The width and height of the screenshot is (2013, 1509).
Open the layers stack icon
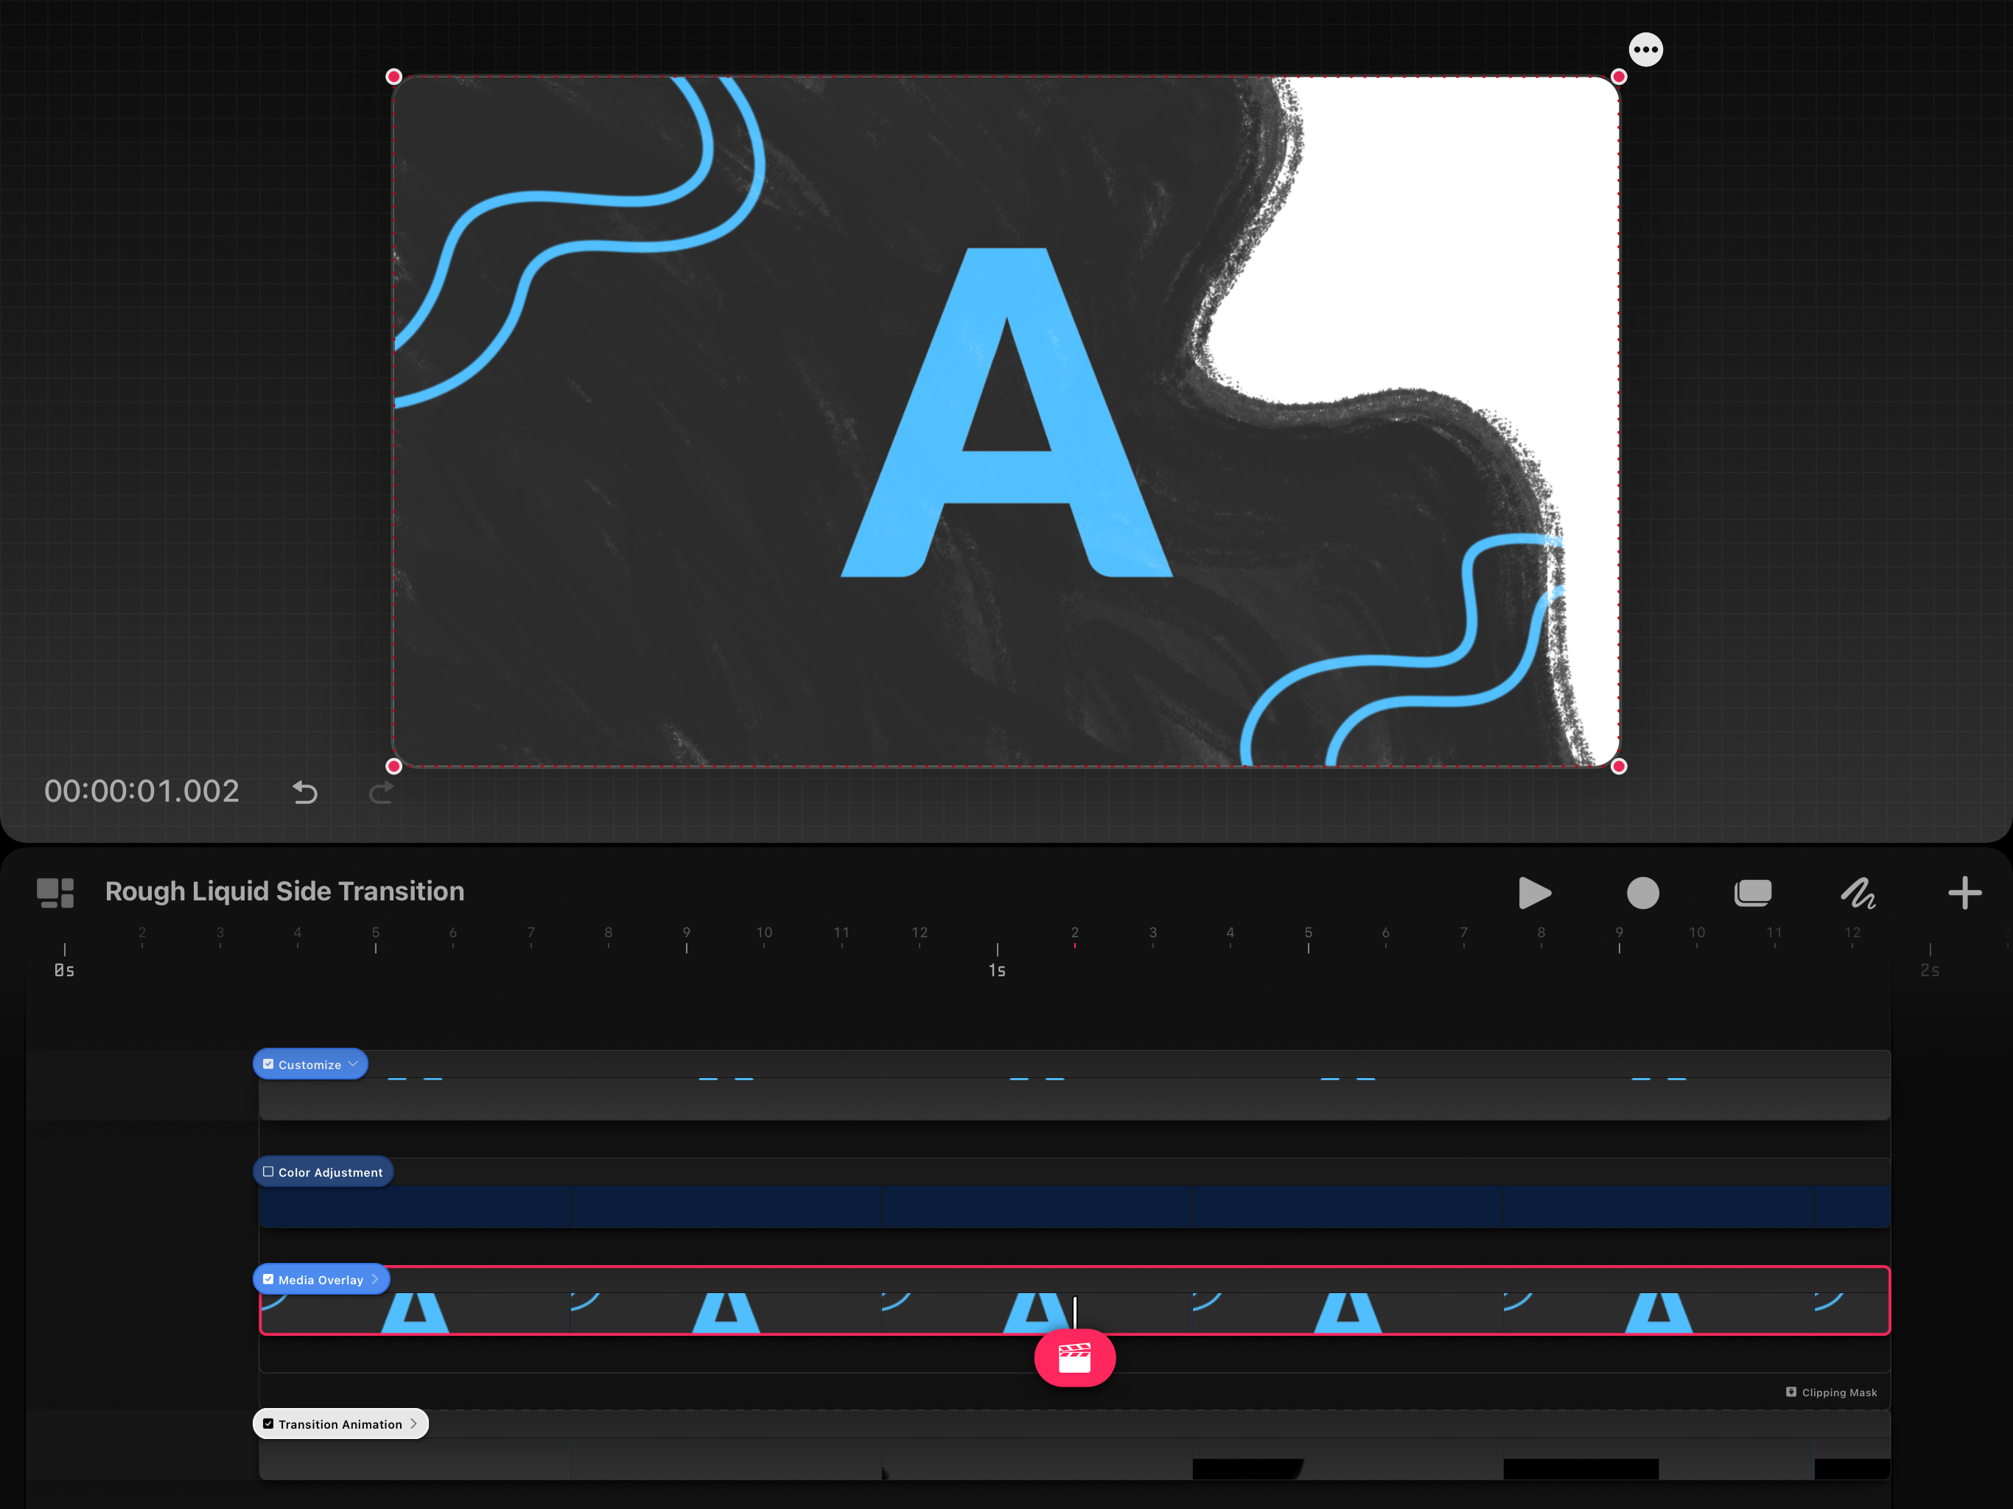[x=1753, y=893]
